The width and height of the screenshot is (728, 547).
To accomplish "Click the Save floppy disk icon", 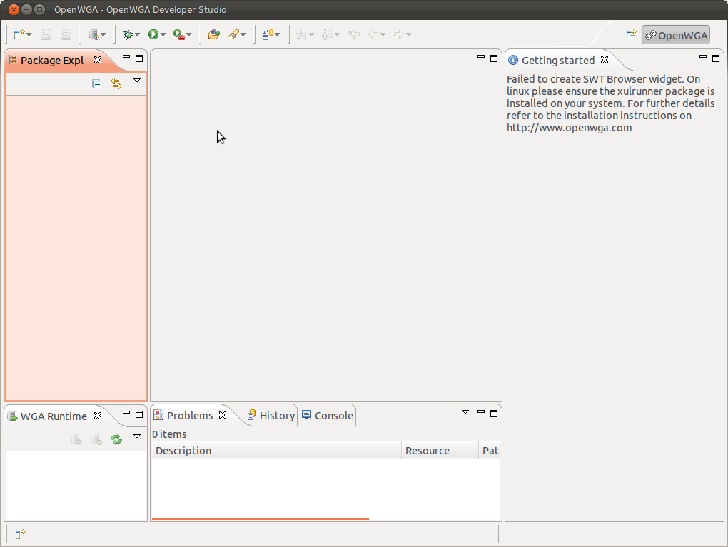I will [x=46, y=35].
